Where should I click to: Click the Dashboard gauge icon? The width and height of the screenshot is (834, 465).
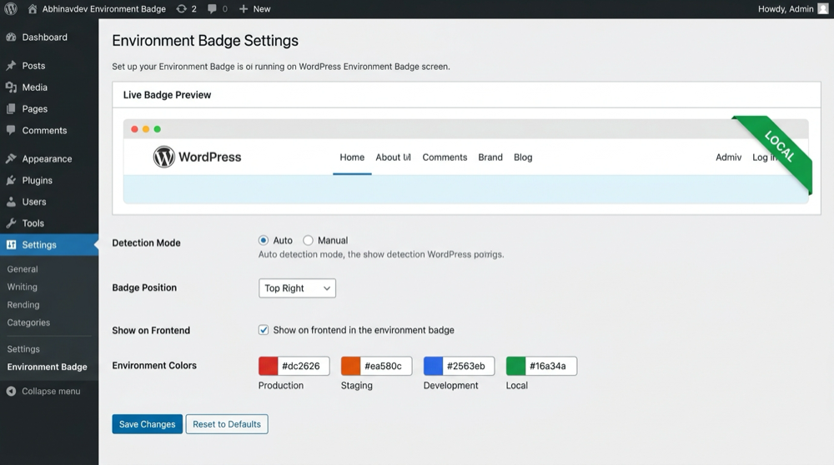[11, 37]
